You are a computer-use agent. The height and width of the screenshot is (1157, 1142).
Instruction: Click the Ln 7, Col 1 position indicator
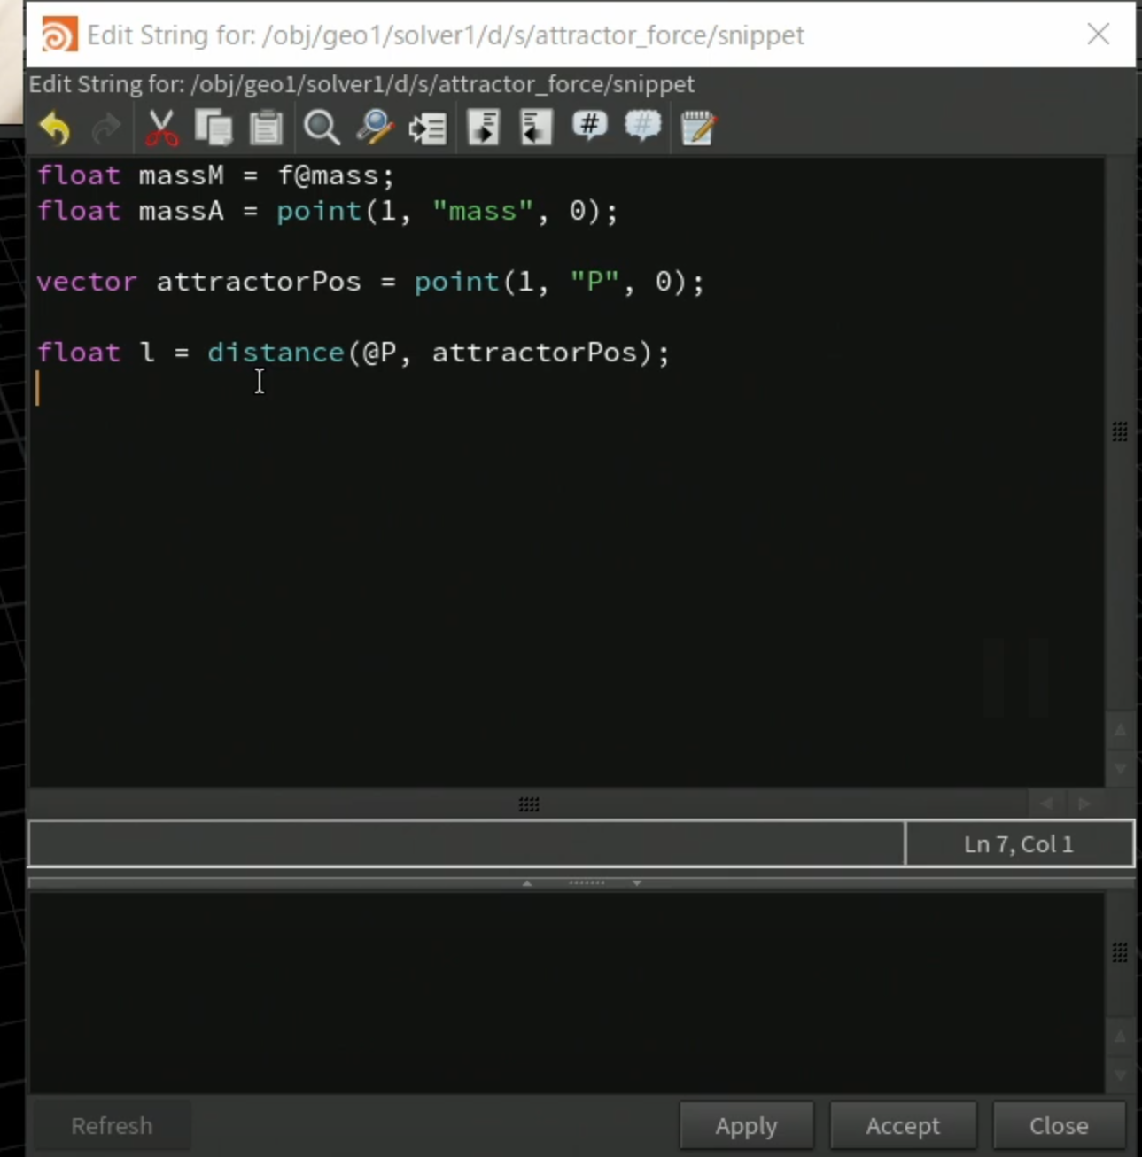pyautogui.click(x=1019, y=843)
